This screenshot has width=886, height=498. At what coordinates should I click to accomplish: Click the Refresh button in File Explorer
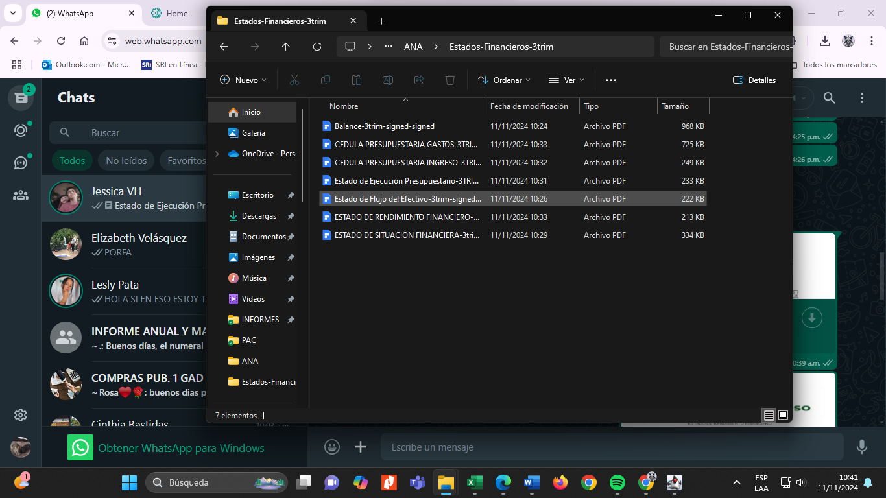[317, 47]
